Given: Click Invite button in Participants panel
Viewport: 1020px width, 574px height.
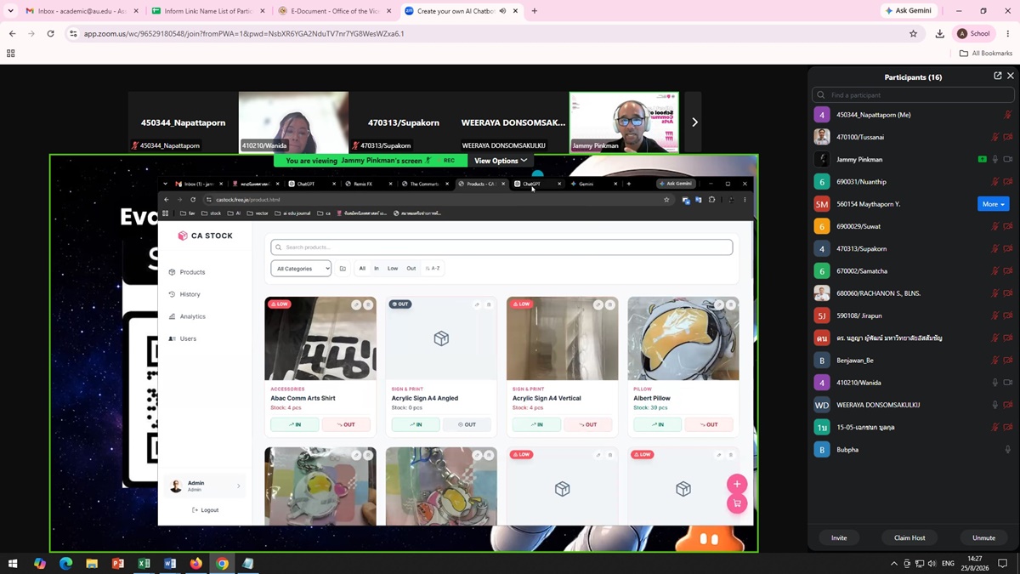Looking at the screenshot, I should click(x=839, y=537).
